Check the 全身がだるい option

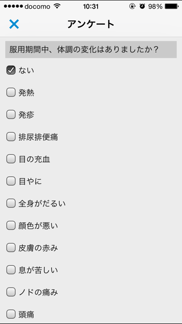coord(11,204)
